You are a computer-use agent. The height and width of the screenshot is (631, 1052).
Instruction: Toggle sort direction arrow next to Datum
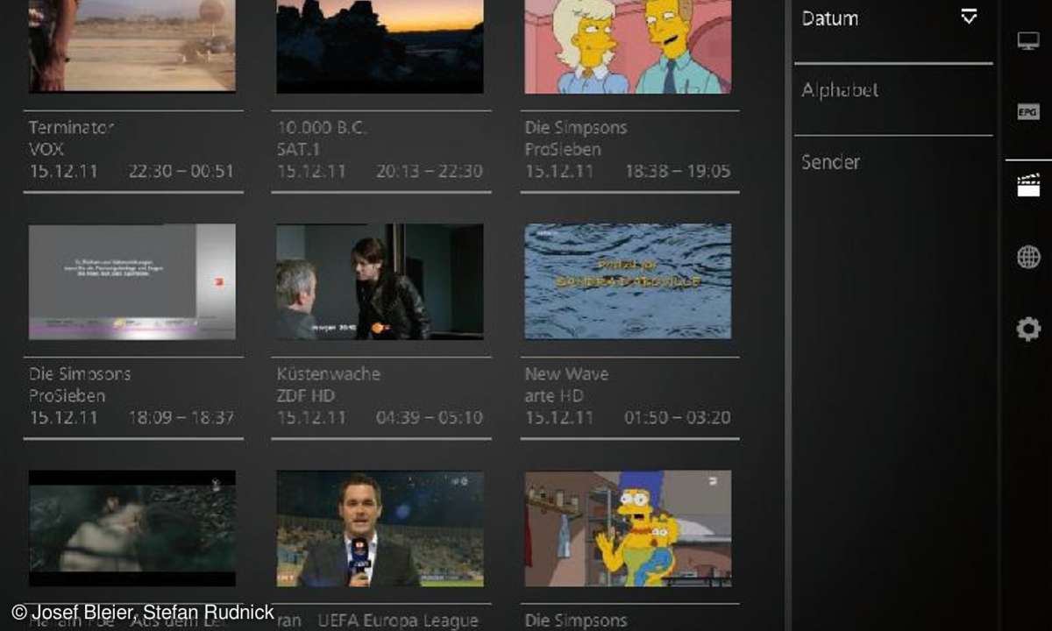[969, 17]
